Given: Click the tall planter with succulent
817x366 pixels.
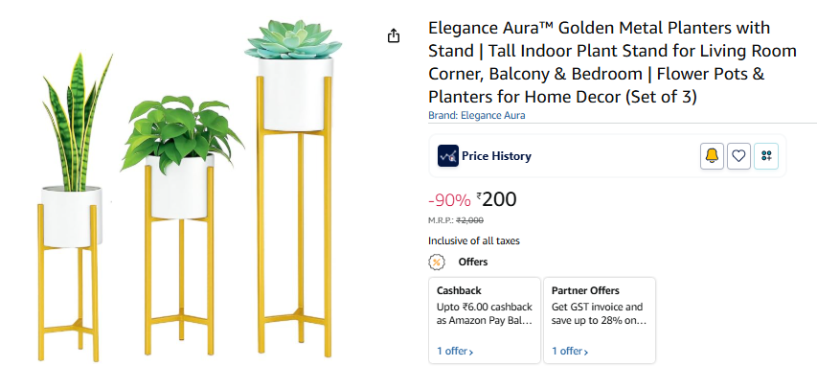Looking at the screenshot, I should click(294, 188).
